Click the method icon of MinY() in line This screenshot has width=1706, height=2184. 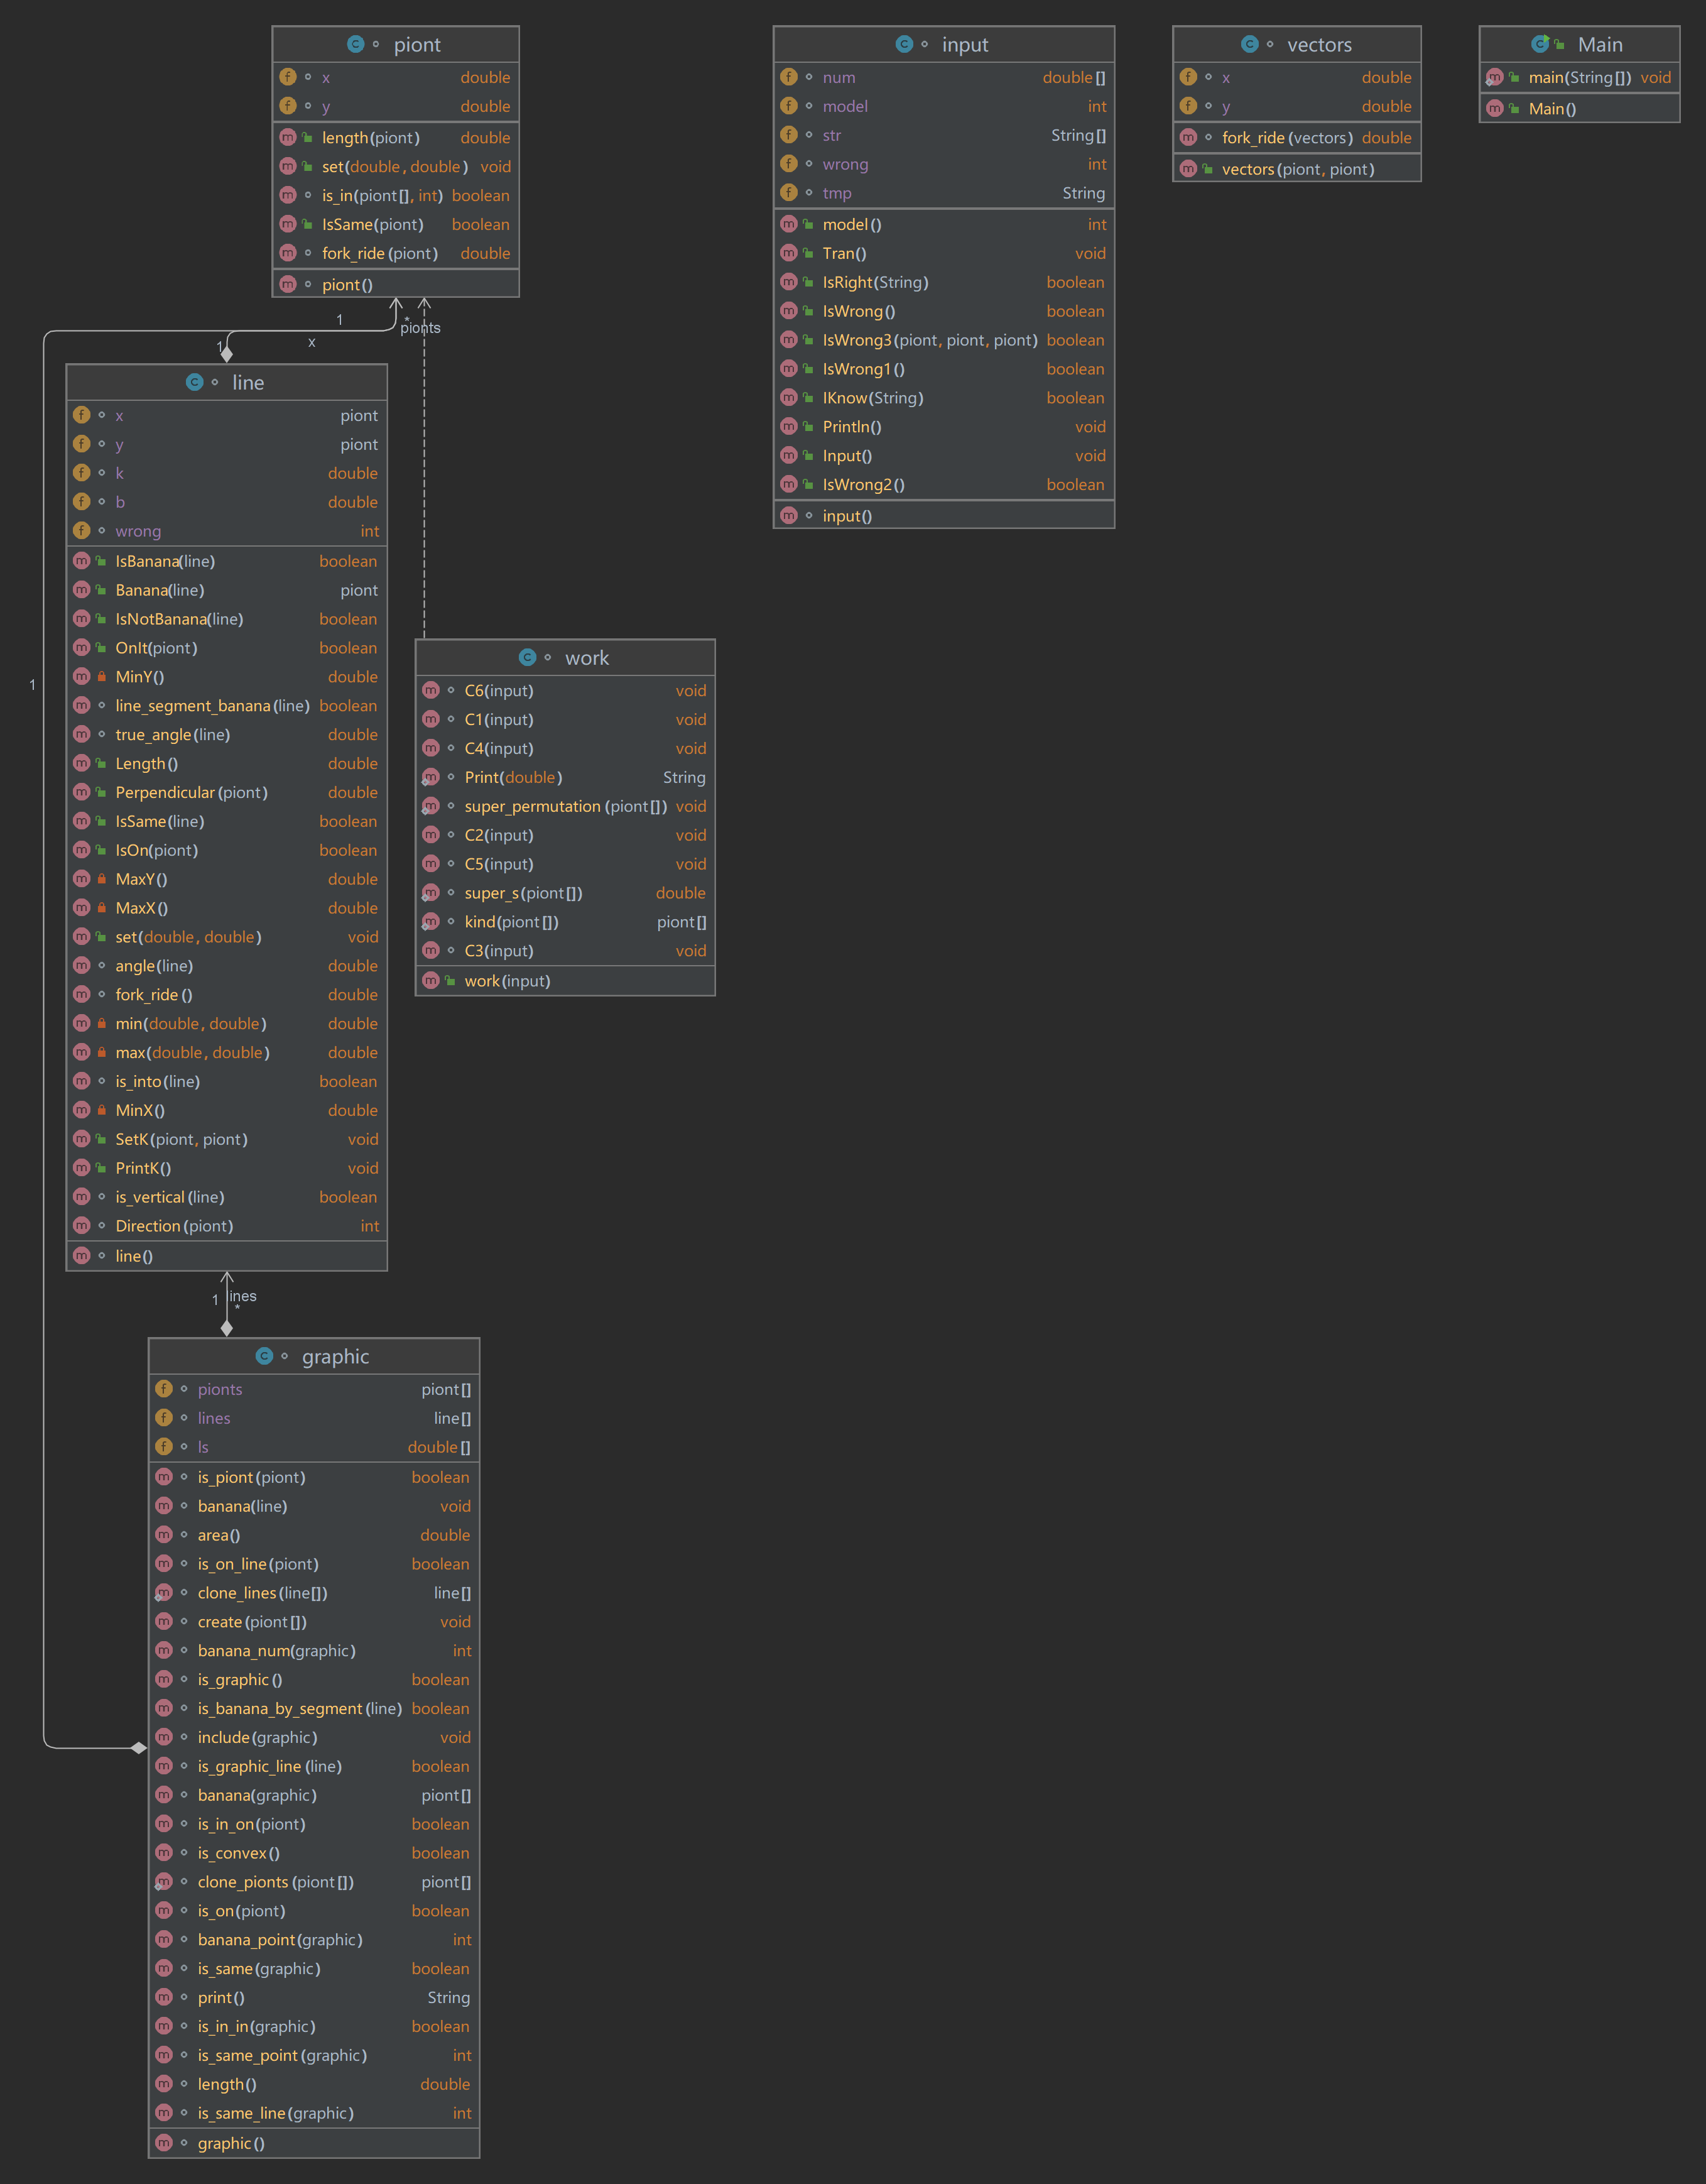click(82, 677)
